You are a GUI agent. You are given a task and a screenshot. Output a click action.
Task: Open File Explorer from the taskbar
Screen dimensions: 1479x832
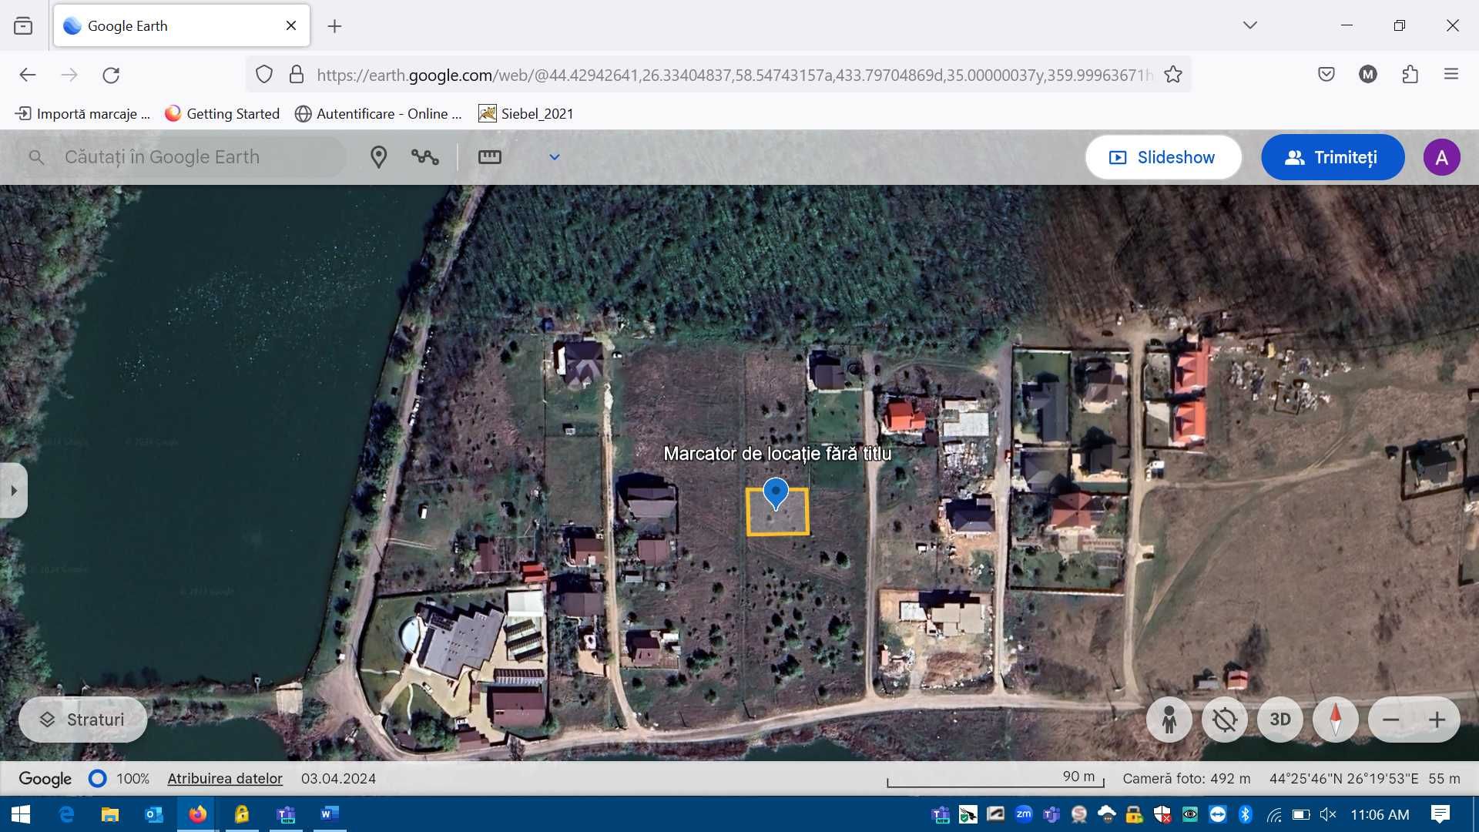point(110,814)
